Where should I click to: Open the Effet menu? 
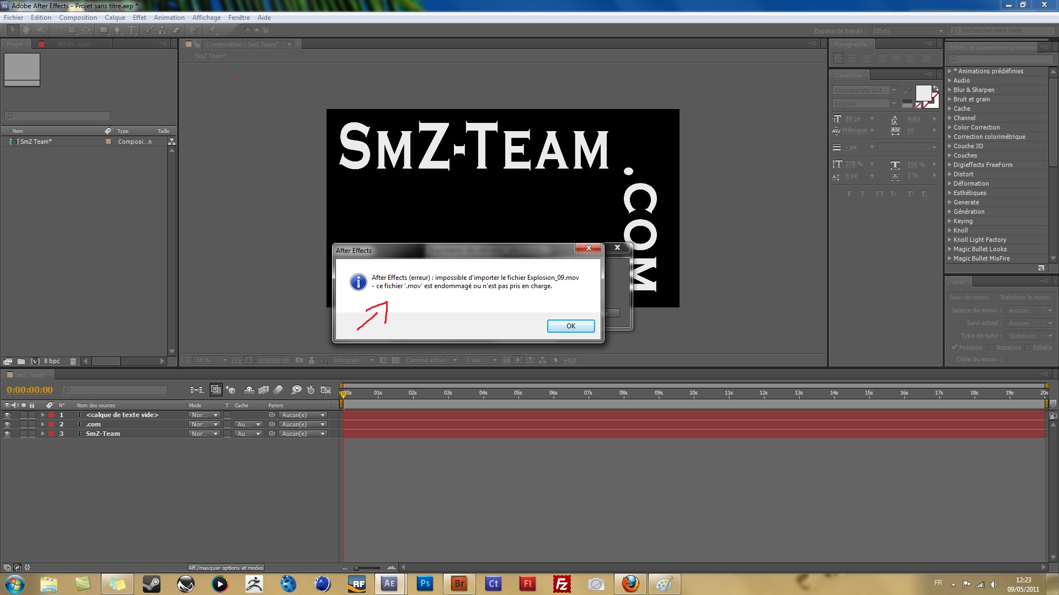[x=140, y=18]
